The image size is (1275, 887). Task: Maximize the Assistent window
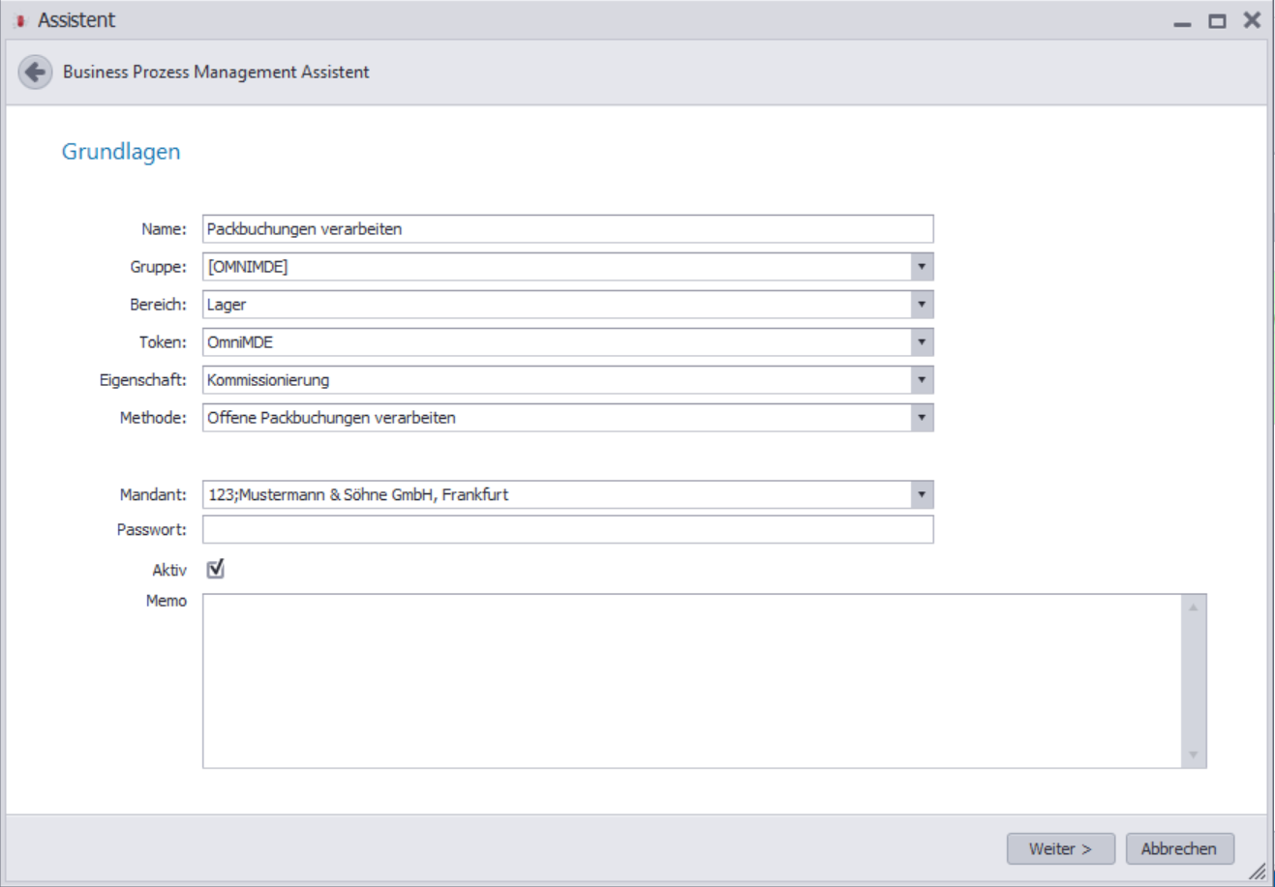pyautogui.click(x=1217, y=20)
